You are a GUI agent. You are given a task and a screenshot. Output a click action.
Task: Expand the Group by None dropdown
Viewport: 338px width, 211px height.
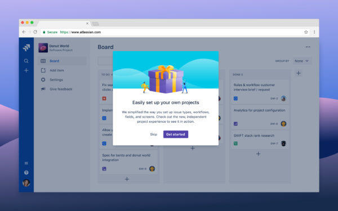click(x=301, y=61)
